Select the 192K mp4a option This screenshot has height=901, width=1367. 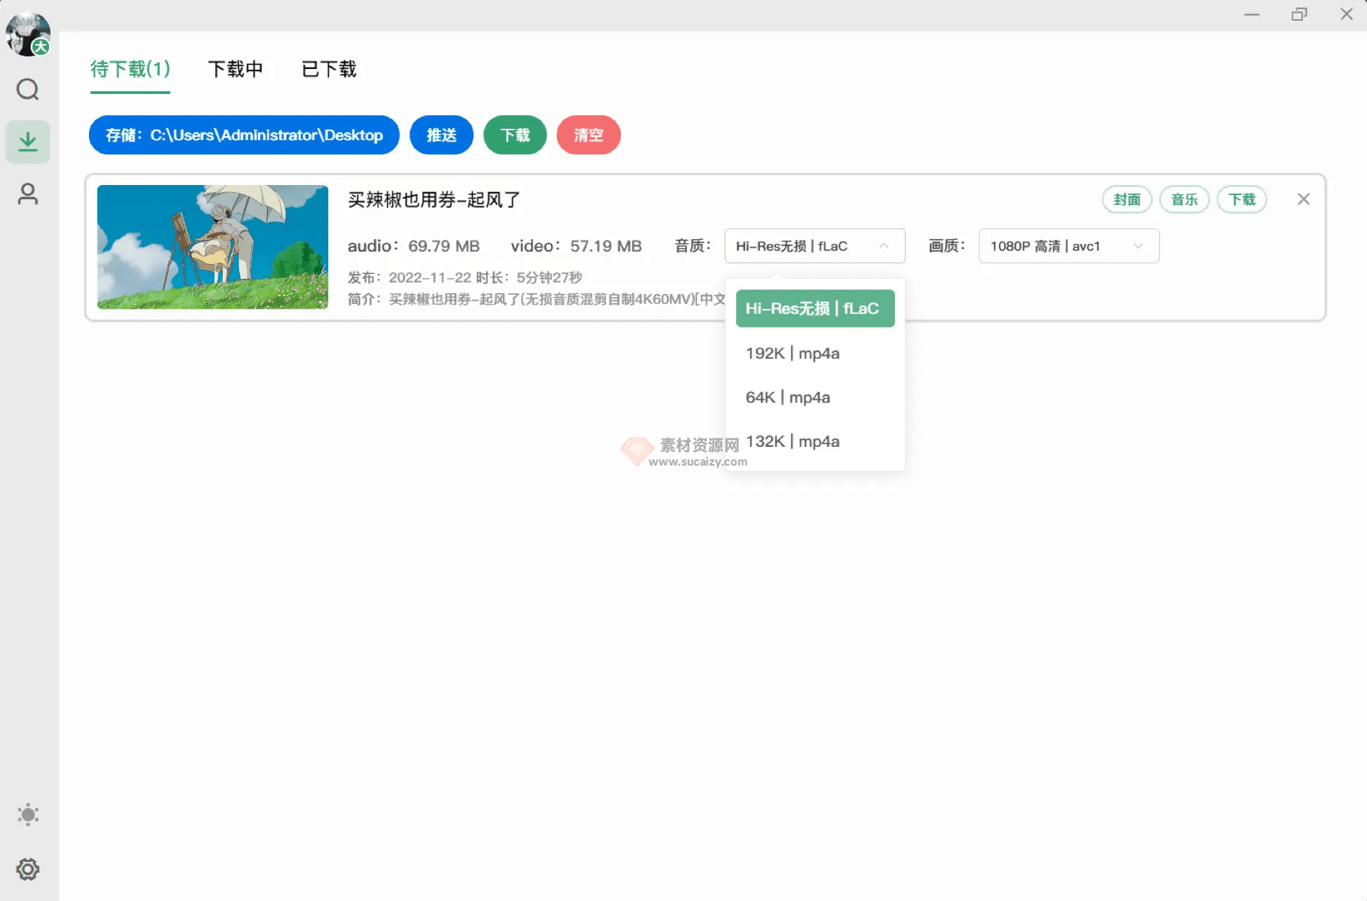[792, 353]
